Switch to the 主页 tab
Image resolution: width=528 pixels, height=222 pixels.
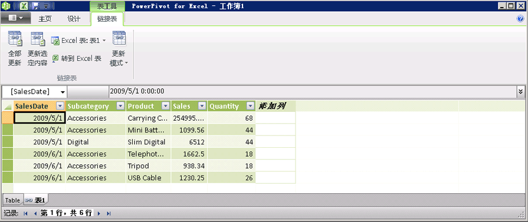[x=45, y=19]
